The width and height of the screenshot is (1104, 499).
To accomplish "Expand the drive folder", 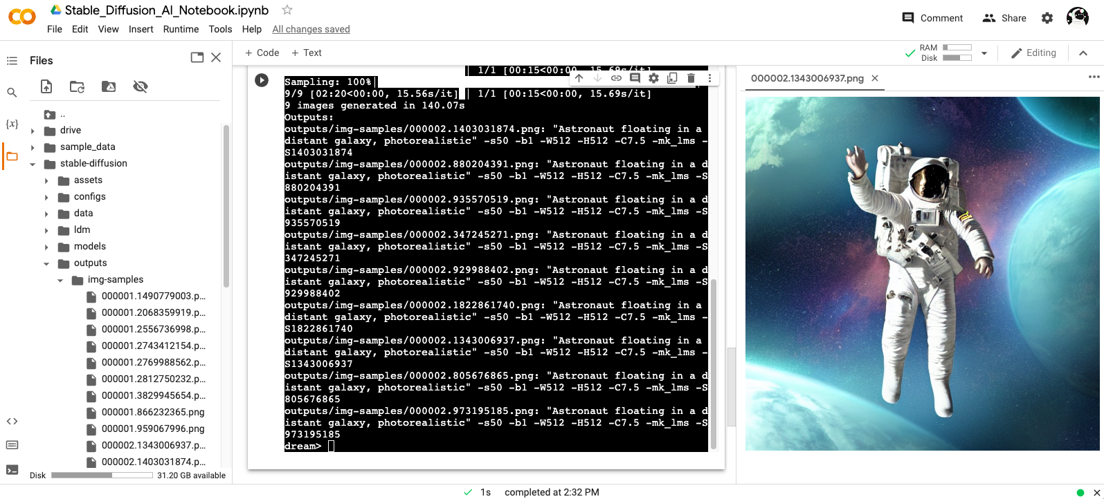I will pos(33,131).
